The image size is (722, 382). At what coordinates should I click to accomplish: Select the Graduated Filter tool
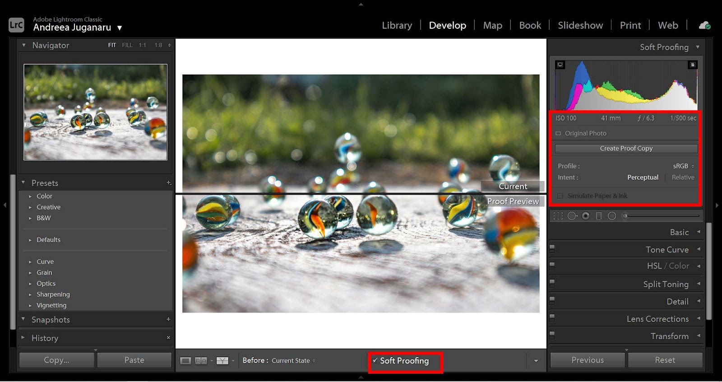(x=599, y=216)
